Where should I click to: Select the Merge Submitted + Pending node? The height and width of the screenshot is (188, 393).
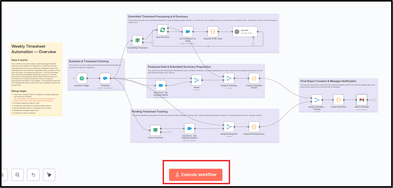click(317, 100)
